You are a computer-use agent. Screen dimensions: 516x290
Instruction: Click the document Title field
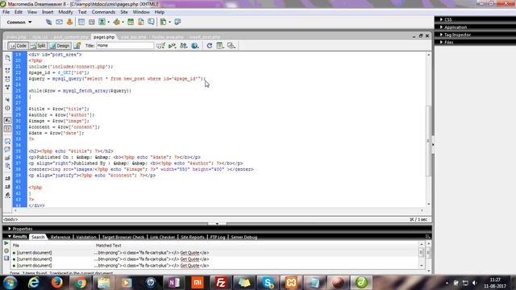(x=125, y=46)
